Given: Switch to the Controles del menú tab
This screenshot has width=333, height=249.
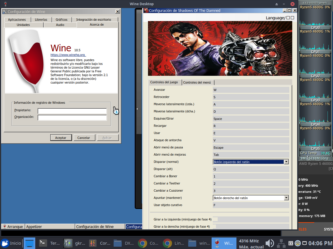Looking at the screenshot, I should [x=197, y=82].
